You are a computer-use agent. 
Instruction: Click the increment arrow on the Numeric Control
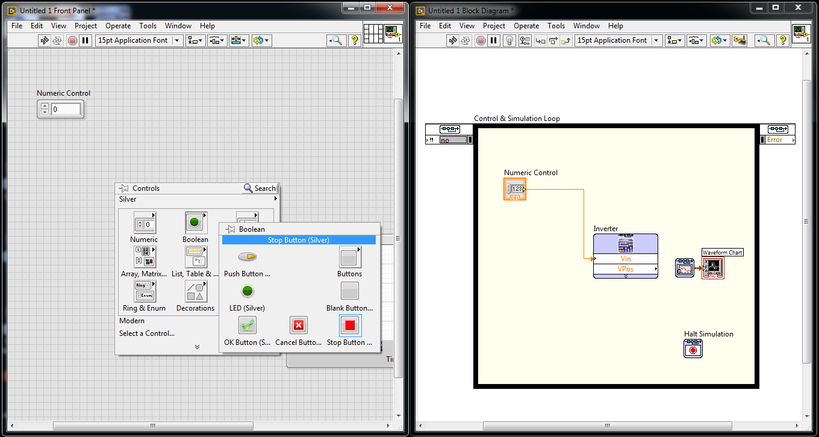point(45,105)
